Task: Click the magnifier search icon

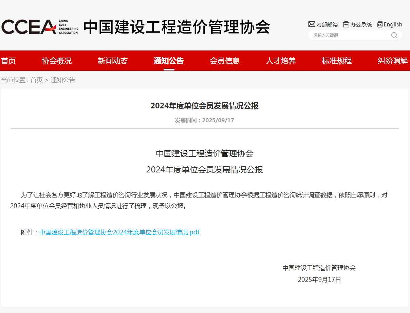Action: (x=394, y=35)
